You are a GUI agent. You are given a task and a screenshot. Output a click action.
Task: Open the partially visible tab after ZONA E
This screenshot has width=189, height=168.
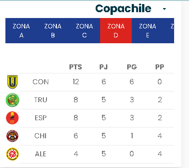169,31
